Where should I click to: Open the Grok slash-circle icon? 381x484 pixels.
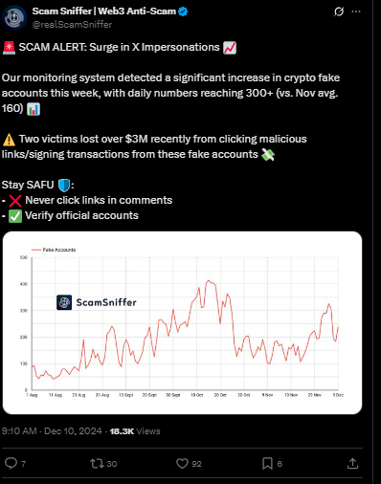click(339, 11)
